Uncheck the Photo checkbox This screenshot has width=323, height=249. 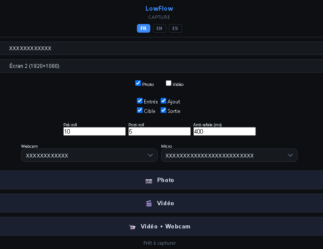coord(138,83)
